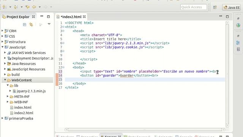The image size is (243, 137).
Task: Click the Guardar text in line 14
Action: (126, 75)
